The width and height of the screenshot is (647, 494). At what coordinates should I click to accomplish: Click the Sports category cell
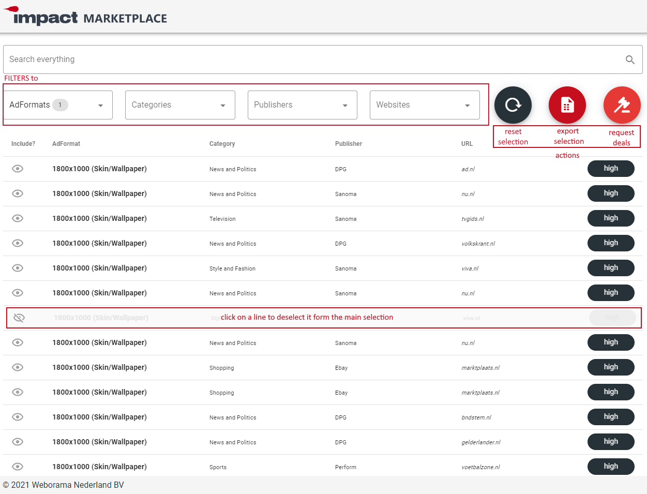click(x=218, y=467)
